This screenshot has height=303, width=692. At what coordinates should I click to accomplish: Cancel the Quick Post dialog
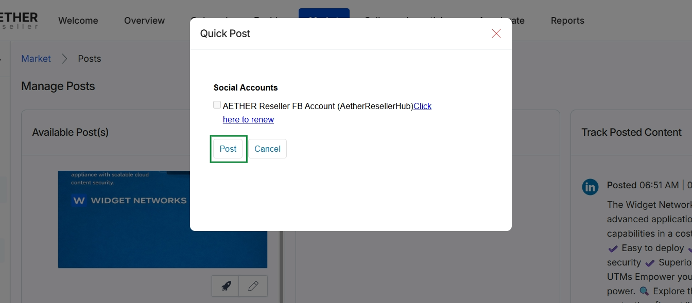[x=267, y=149]
